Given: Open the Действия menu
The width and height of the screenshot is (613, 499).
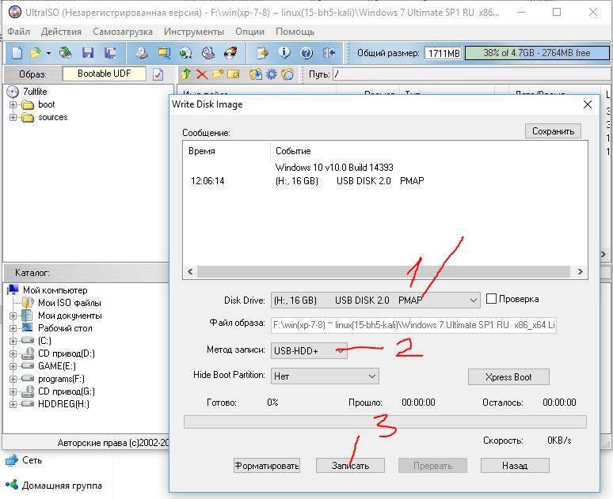Looking at the screenshot, I should 61,32.
